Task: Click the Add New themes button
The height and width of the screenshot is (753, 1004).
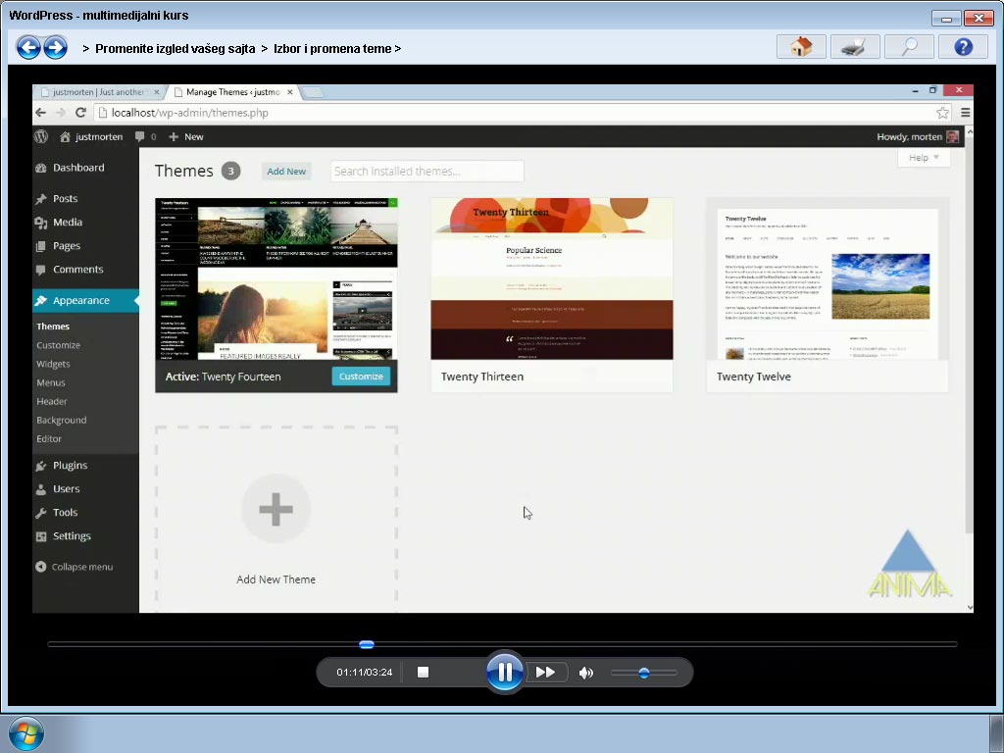Action: tap(286, 171)
